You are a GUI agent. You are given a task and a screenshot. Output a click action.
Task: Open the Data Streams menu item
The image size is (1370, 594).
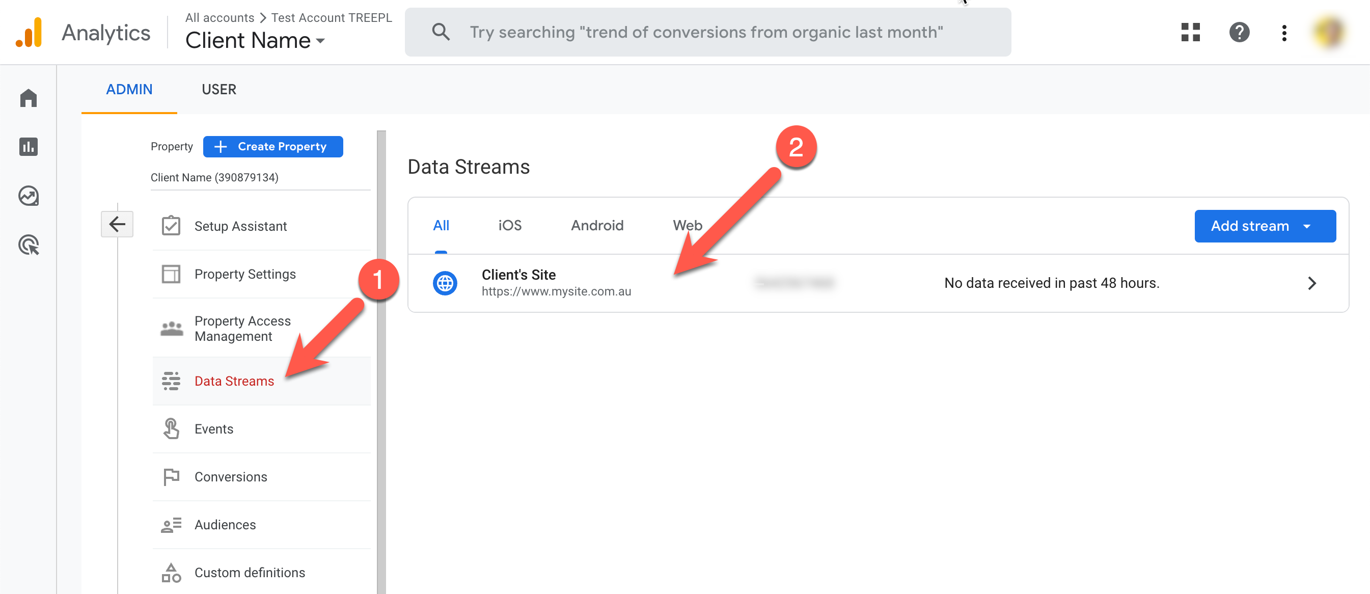[261, 381]
